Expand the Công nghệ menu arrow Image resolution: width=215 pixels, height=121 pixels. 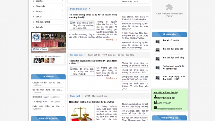coord(63,6)
